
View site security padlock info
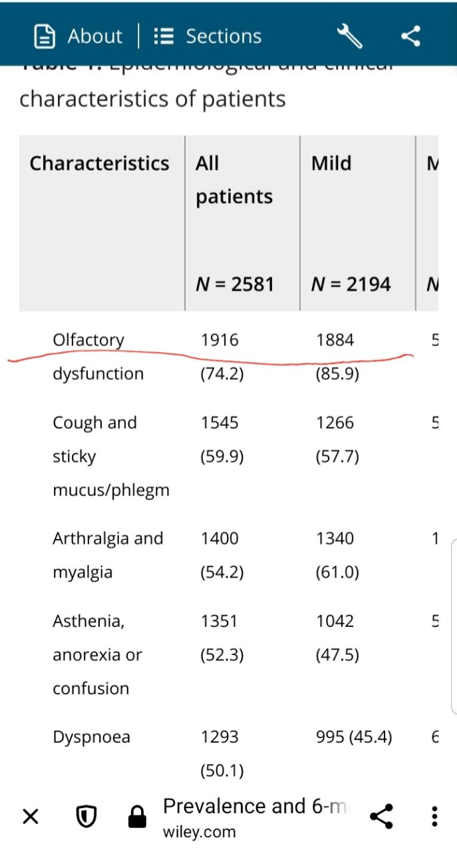137,816
